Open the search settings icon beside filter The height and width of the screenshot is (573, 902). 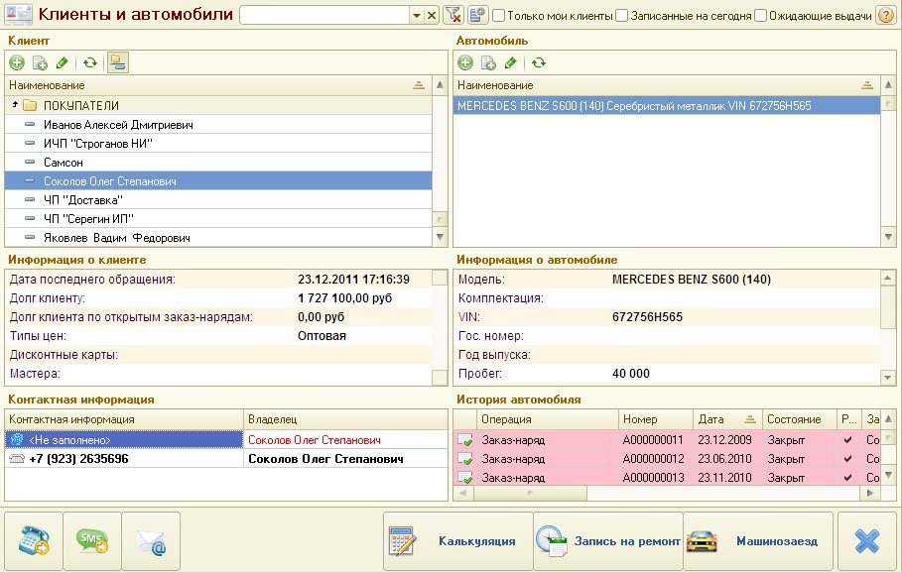(477, 16)
